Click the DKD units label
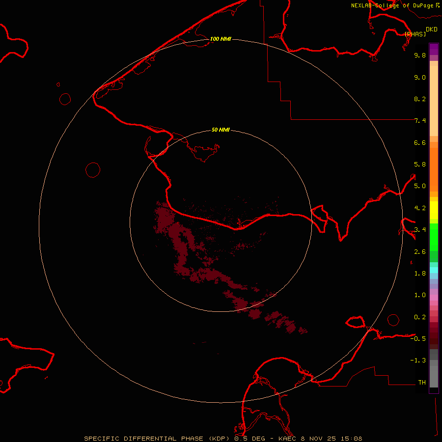This screenshot has height=442, width=442. point(431,29)
